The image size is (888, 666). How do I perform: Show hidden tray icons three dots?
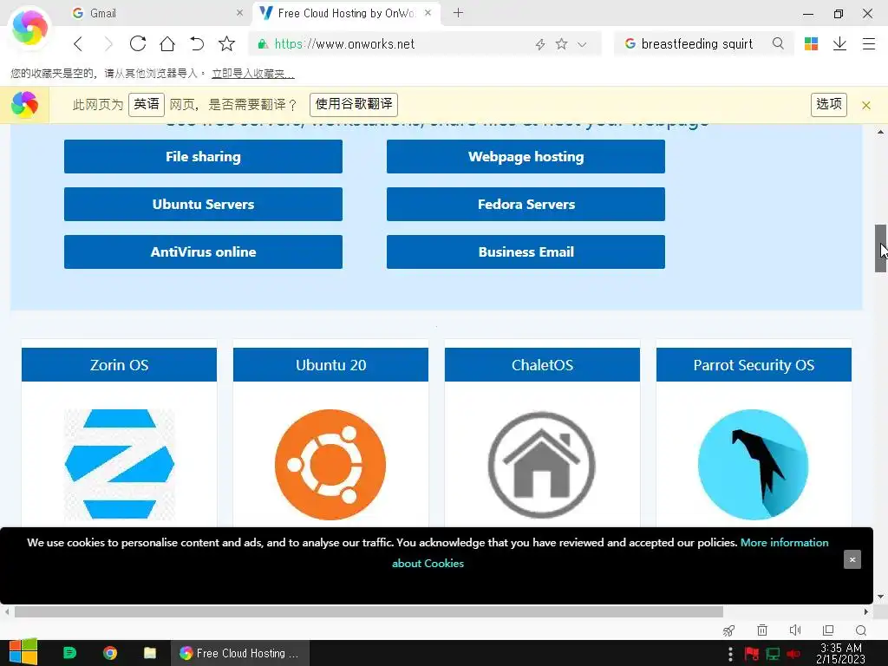730,654
